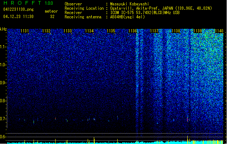The height and width of the screenshot is (144, 227).
Task: Select antenna value A504HB(yagi 4el)
Action: 127,17
